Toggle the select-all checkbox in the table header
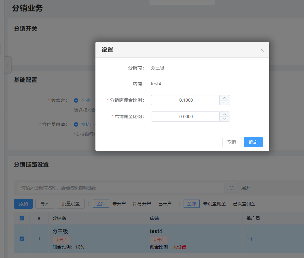This screenshot has width=304, height=258. [x=21, y=218]
